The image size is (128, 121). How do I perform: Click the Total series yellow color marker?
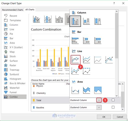point(34,100)
